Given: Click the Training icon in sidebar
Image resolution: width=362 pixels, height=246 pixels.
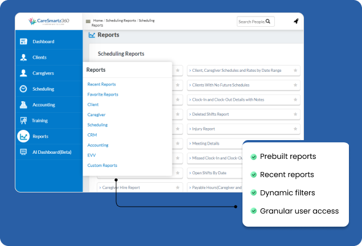Looking at the screenshot, I should pyautogui.click(x=23, y=121).
